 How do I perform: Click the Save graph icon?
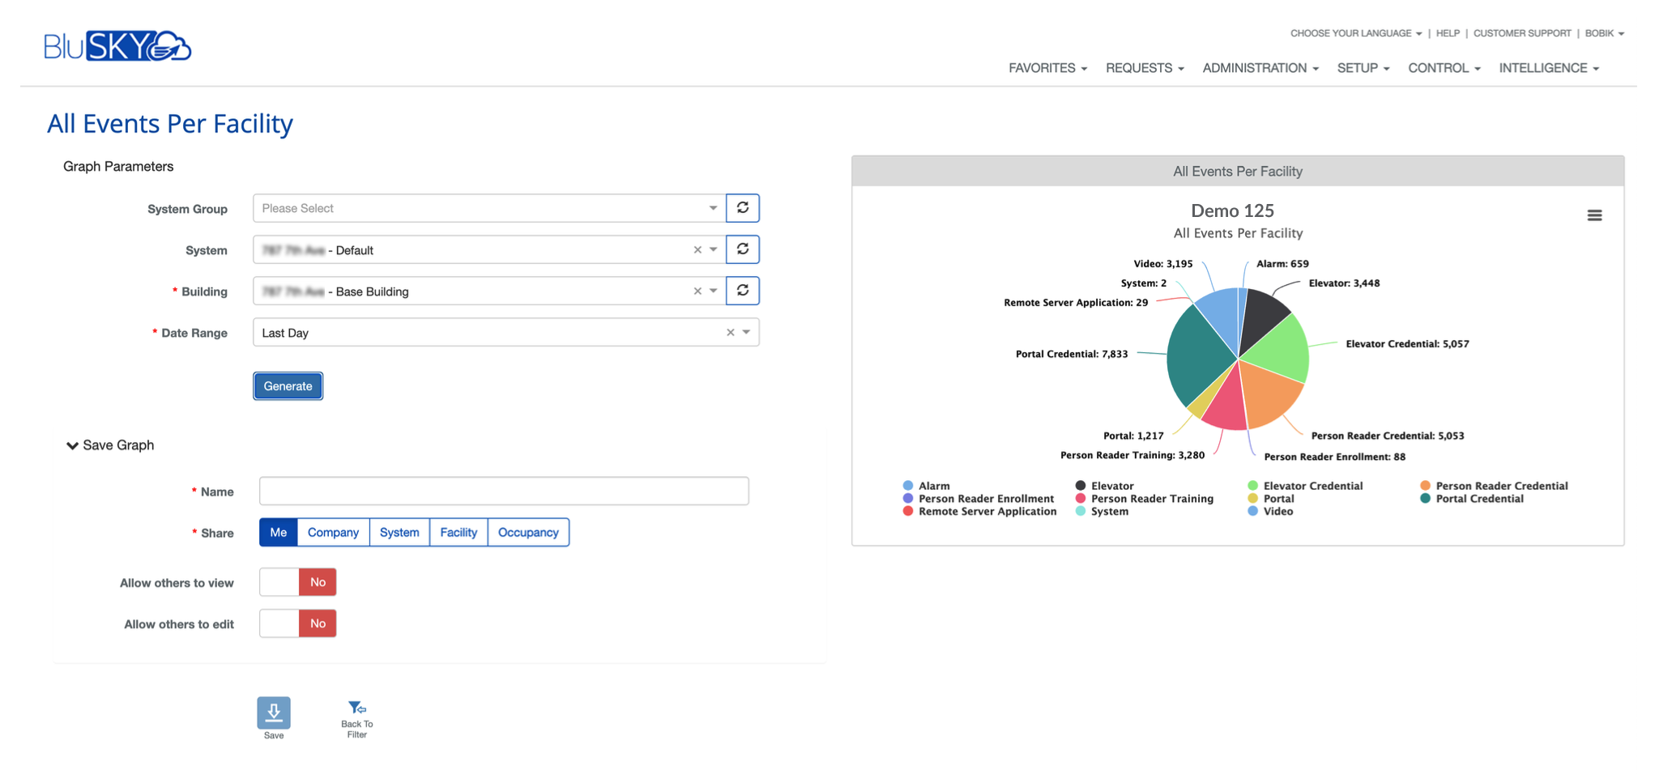273,713
